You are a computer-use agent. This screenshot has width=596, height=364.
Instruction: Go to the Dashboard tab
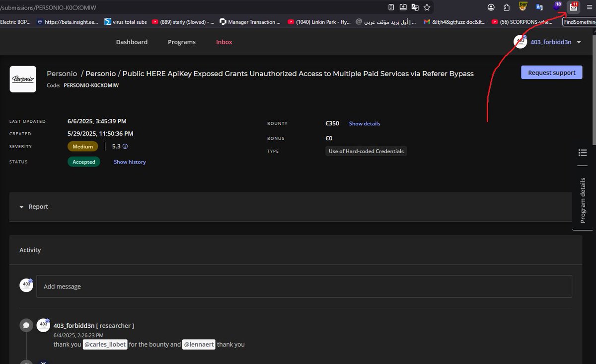pyautogui.click(x=132, y=42)
